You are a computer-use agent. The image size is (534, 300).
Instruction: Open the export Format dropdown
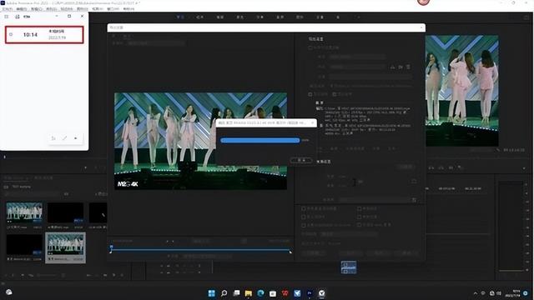357,57
